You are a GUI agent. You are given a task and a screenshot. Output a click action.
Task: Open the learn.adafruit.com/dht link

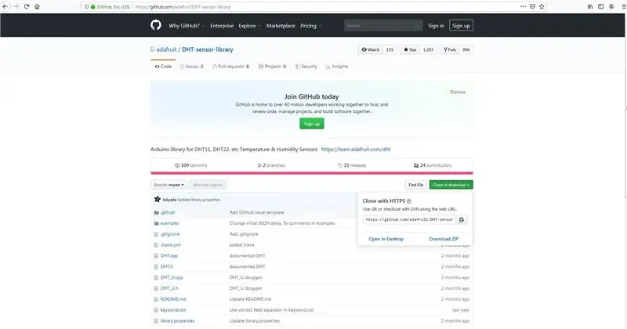point(356,149)
